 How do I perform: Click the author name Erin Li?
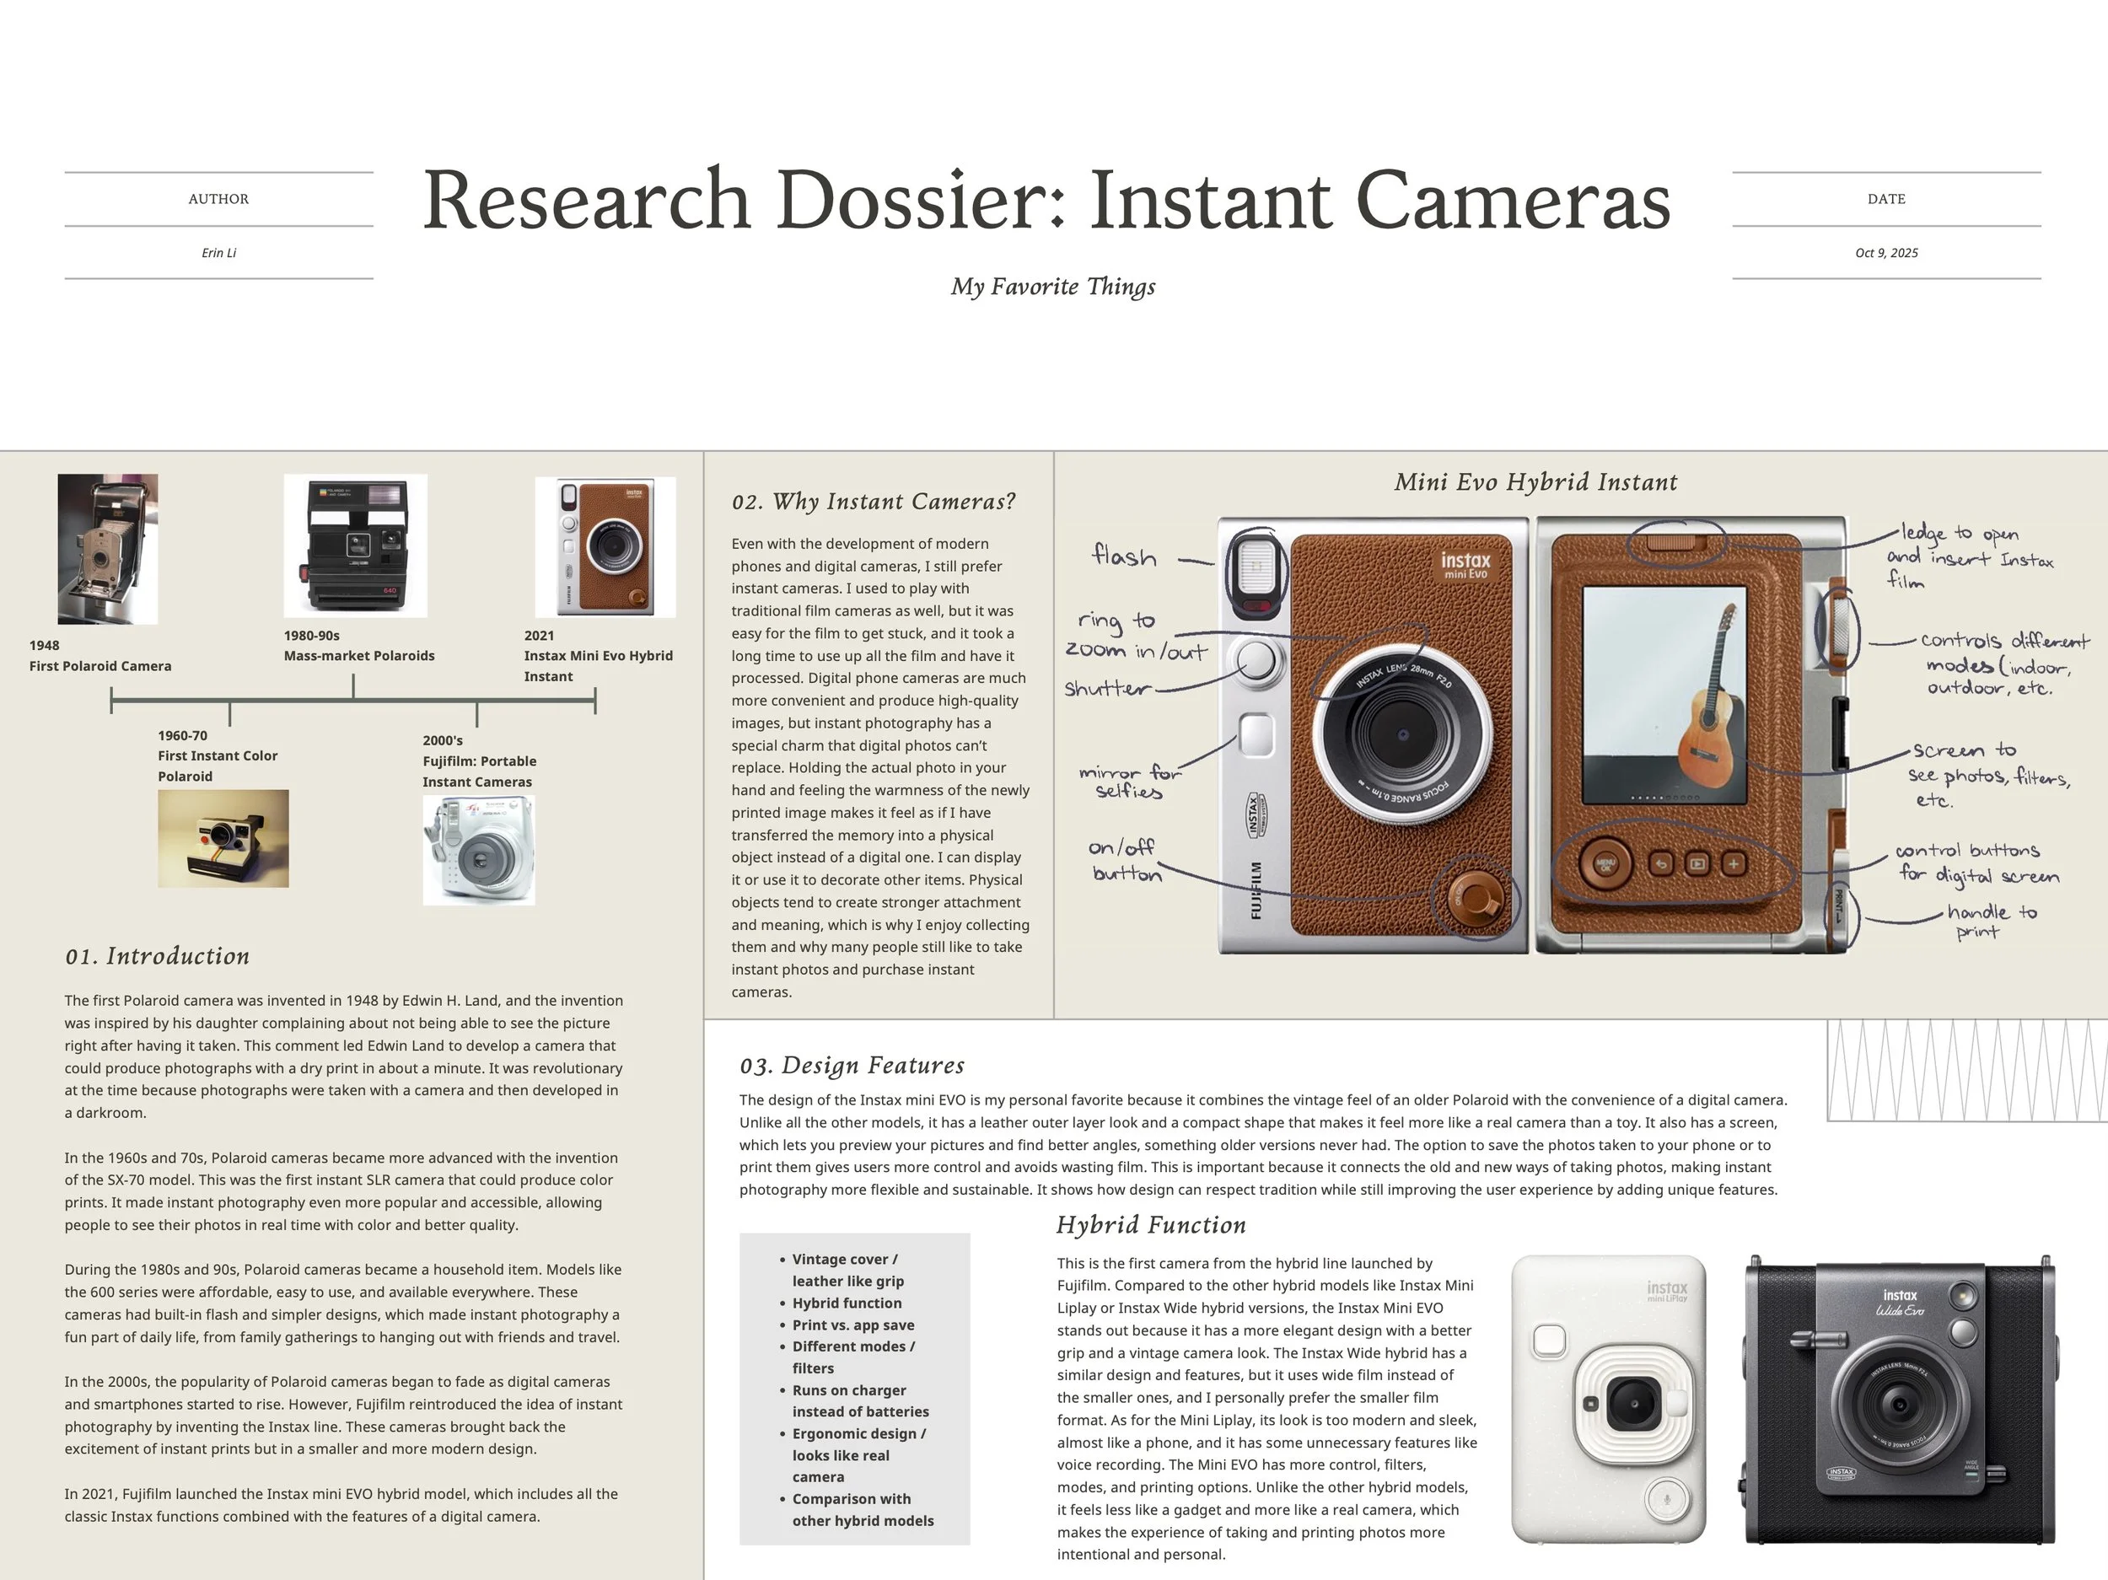click(218, 253)
